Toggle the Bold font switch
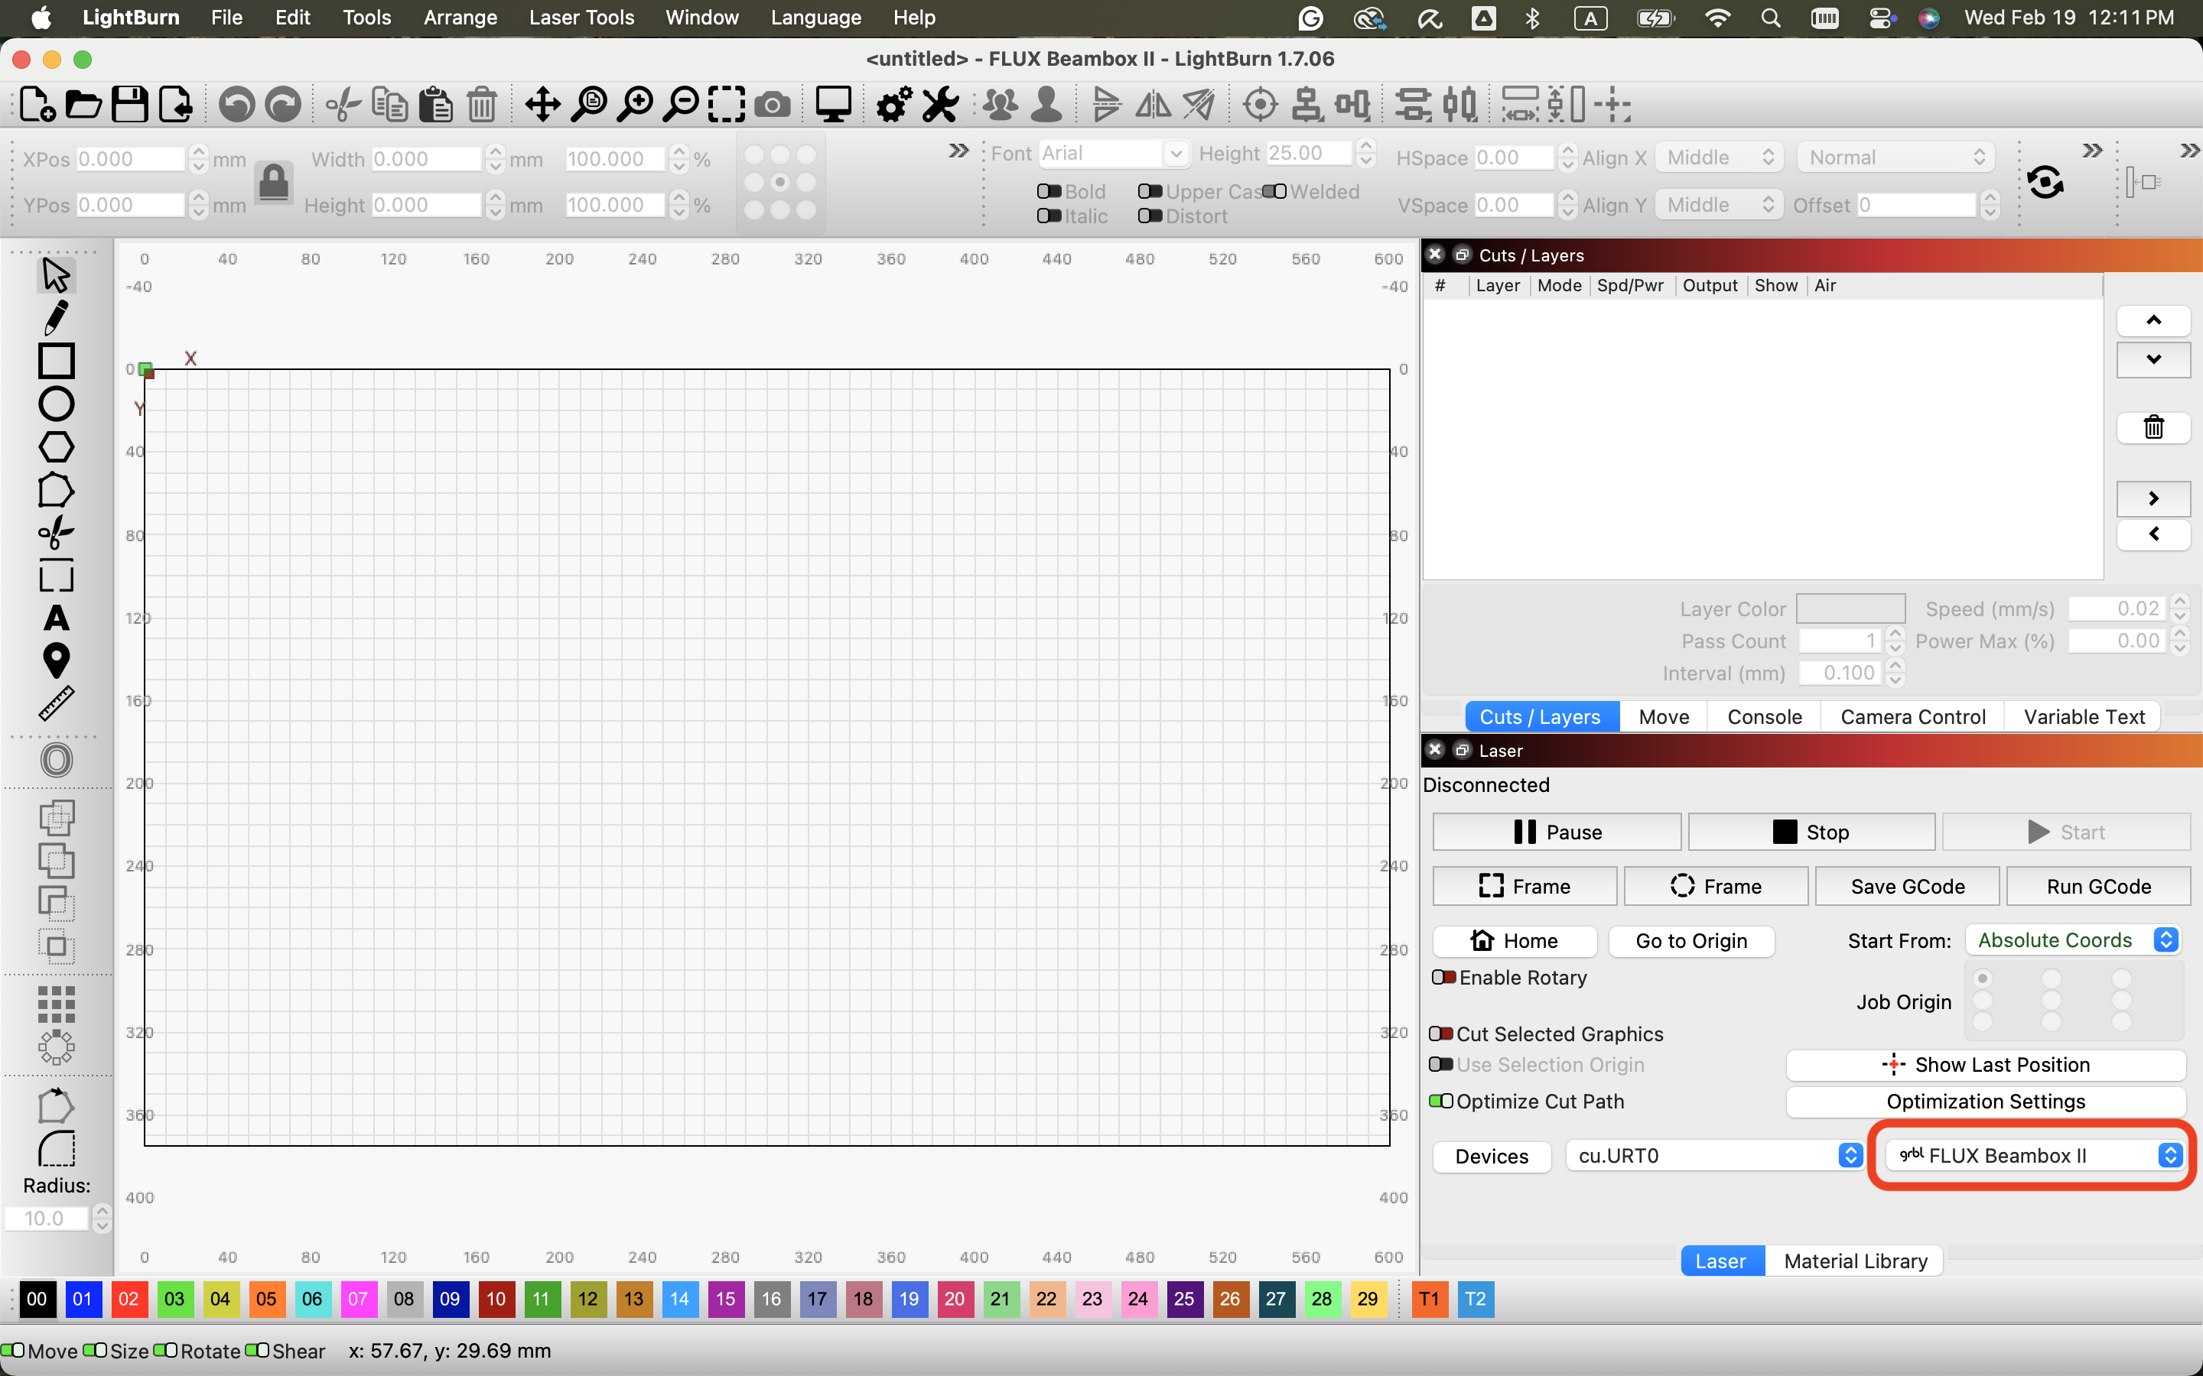Viewport: 2203px width, 1376px height. (1049, 191)
